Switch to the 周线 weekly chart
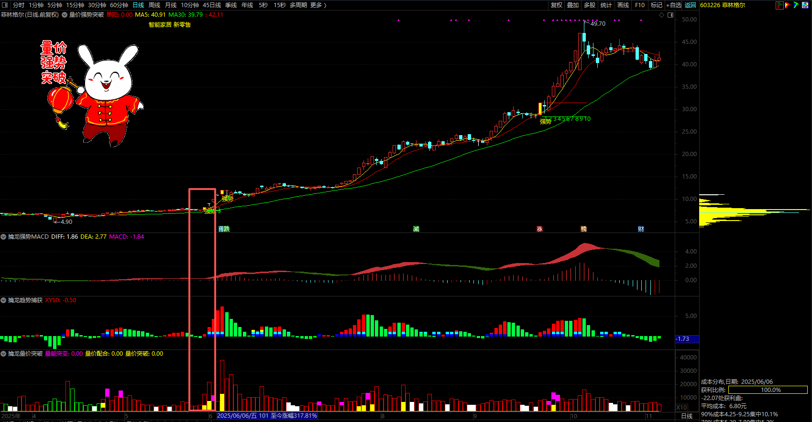Image resolution: width=812 pixels, height=422 pixels. click(x=154, y=5)
